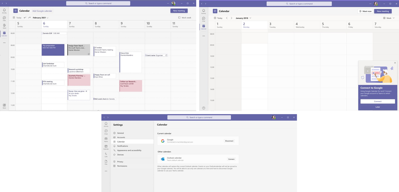
Task: Open the Week view dropdown
Action: click(x=389, y=18)
